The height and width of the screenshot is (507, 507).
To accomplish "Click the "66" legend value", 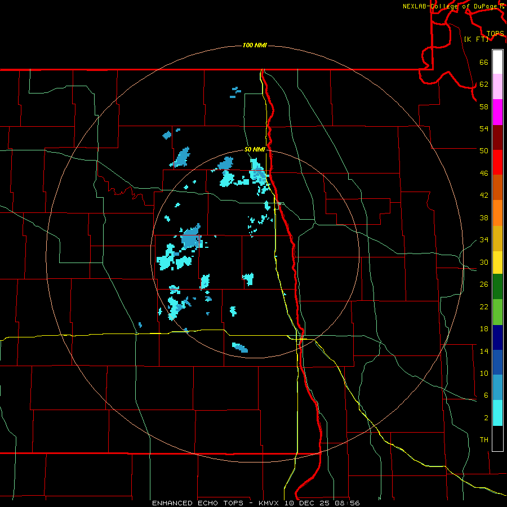I will pyautogui.click(x=484, y=62).
